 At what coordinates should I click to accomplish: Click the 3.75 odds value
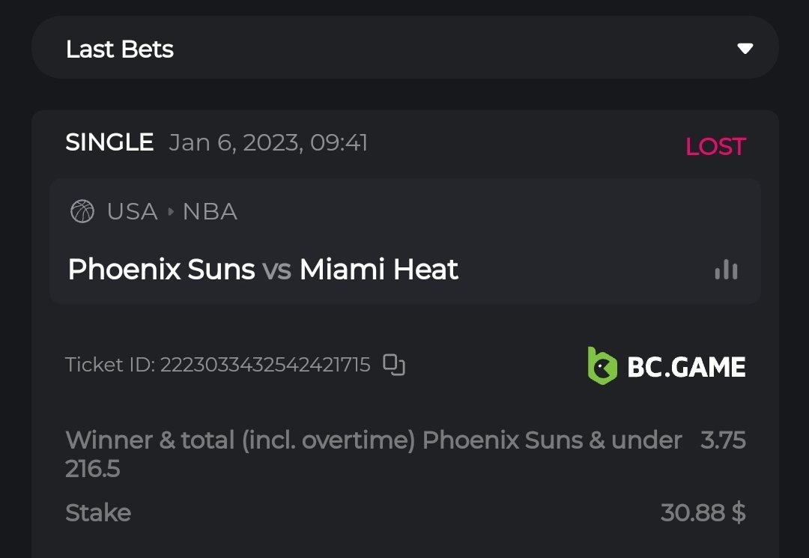point(723,440)
